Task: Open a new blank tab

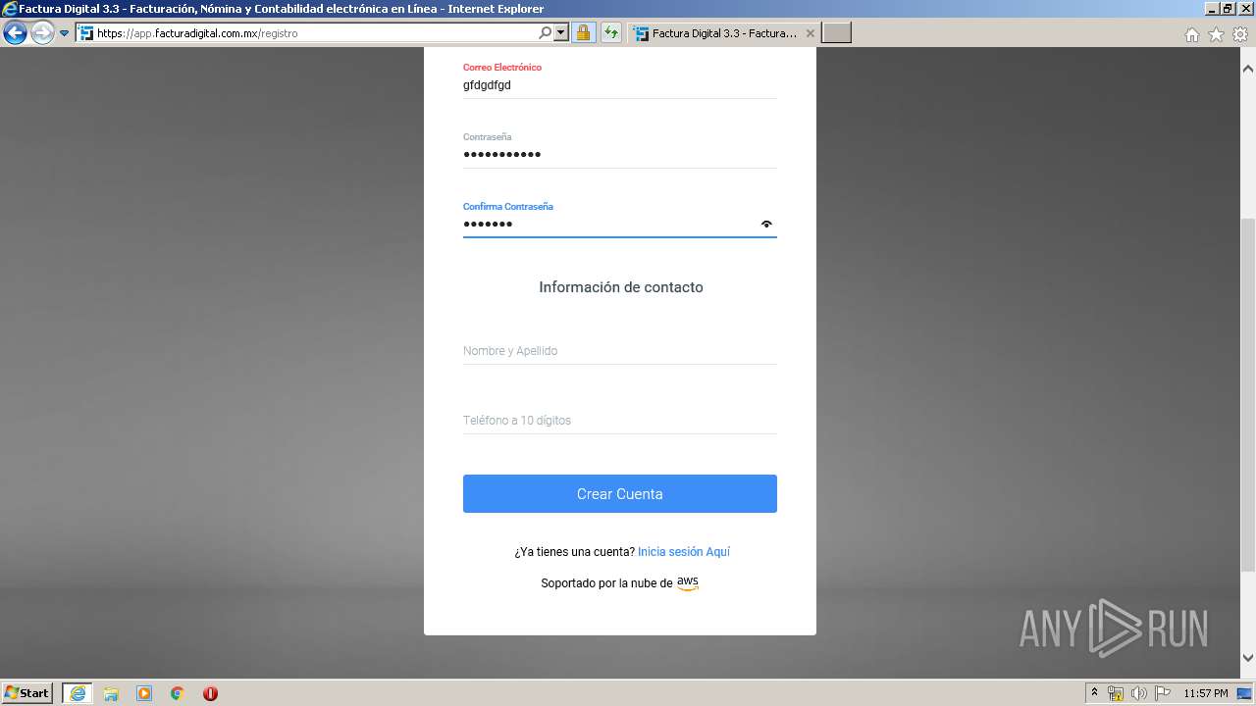Action: 836,33
